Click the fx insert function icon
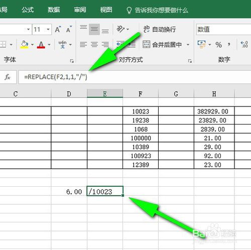Image resolution: width=251 pixels, height=250 pixels. 8,77
